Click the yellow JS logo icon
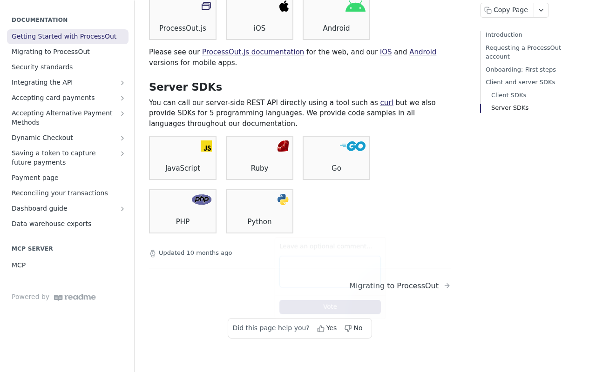 tap(206, 146)
